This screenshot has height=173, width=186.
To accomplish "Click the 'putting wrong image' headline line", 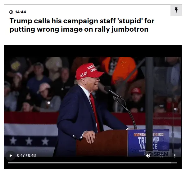I will [x=79, y=29].
